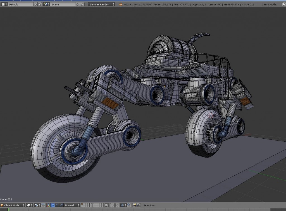Add a new screen layout with the plus button
Screen dimensions: 286x211
pyautogui.click(x=35, y=4)
